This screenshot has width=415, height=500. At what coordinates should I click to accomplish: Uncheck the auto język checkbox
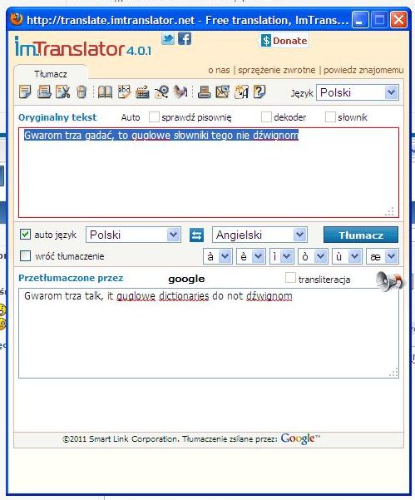[x=25, y=235]
